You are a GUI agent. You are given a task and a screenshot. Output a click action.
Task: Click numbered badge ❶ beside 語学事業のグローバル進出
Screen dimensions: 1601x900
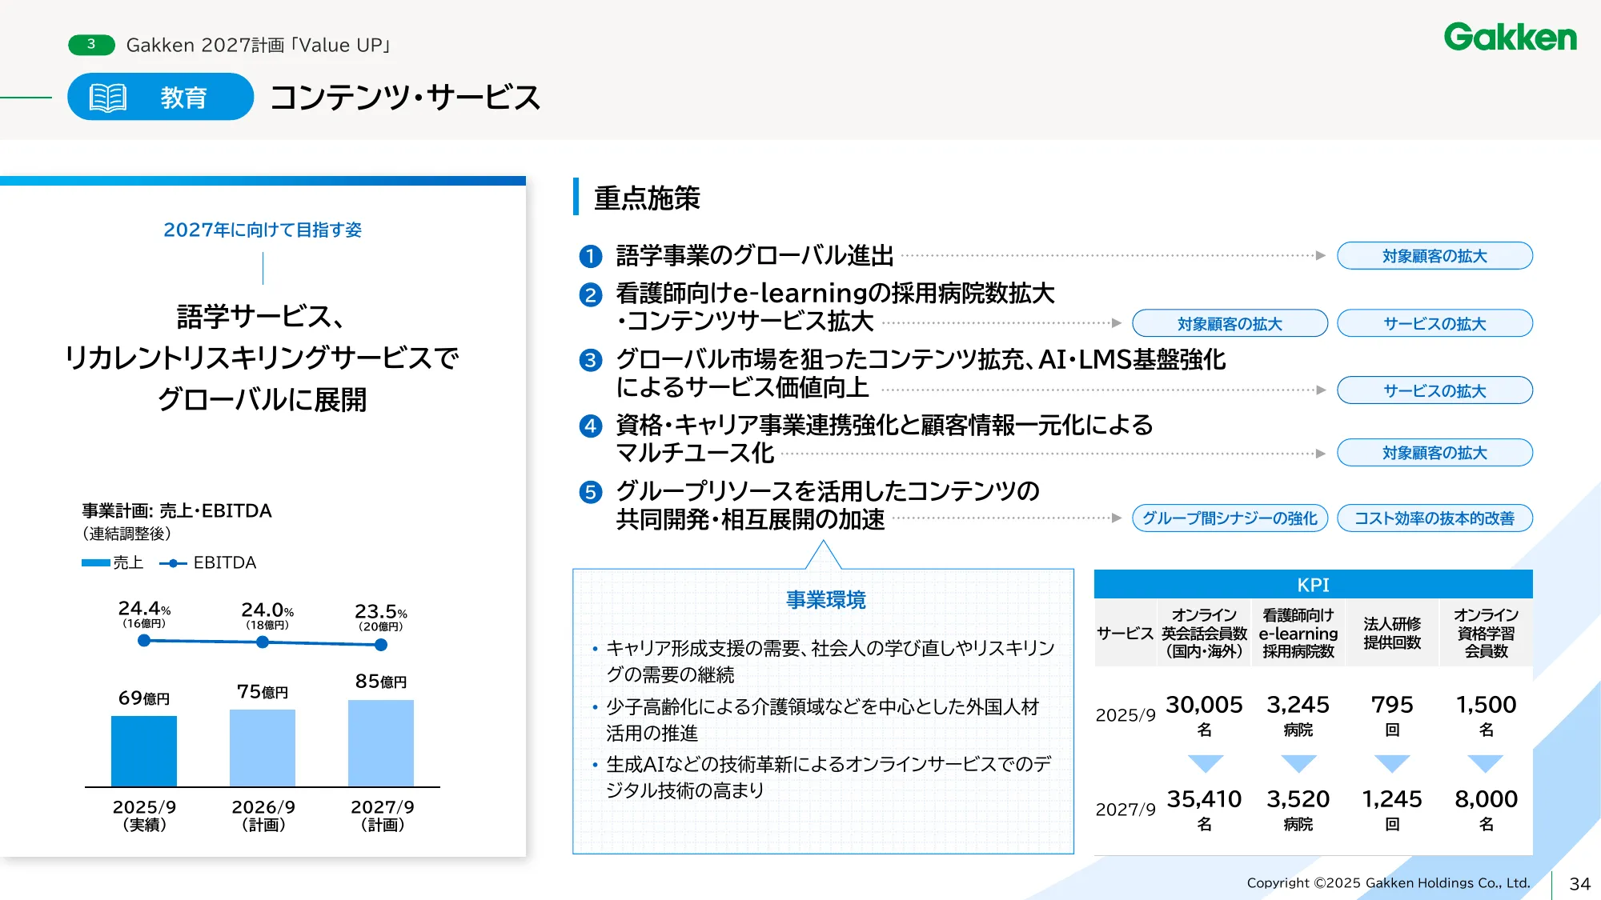(590, 257)
